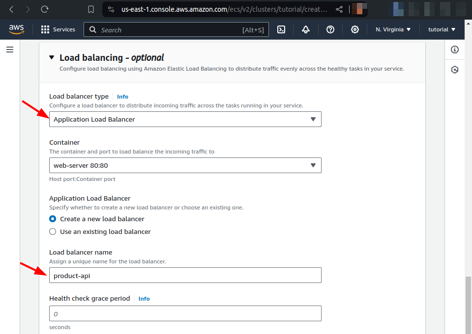Open the console settings gear

[x=355, y=29]
